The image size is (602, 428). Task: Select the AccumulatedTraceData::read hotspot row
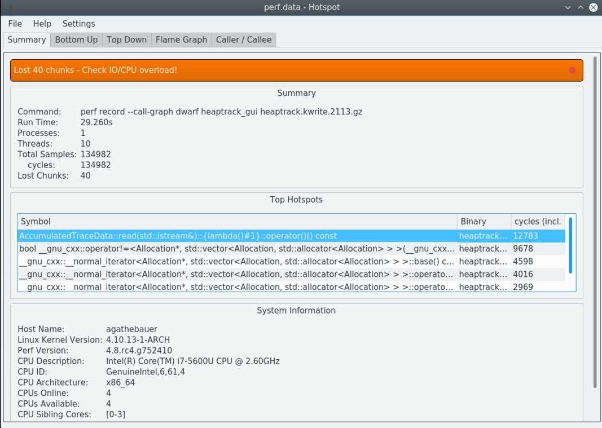click(x=237, y=236)
